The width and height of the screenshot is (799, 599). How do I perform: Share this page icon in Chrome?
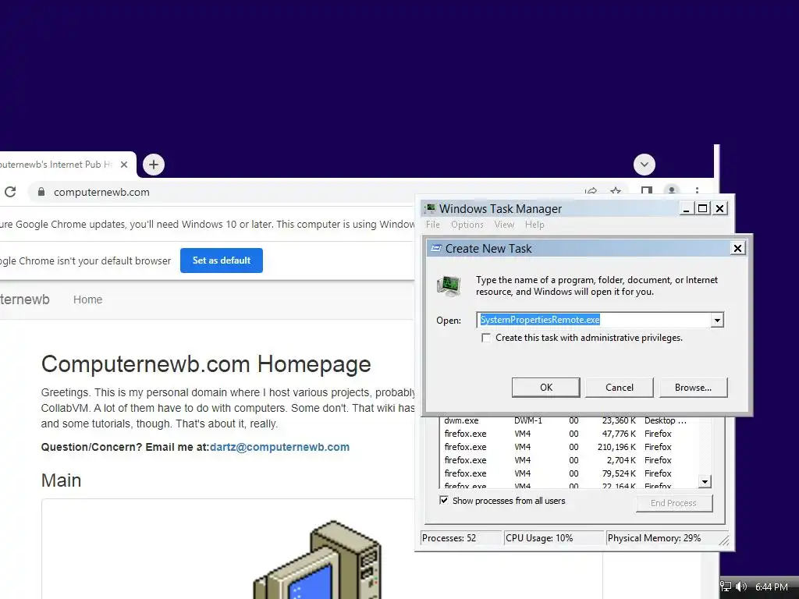591,192
